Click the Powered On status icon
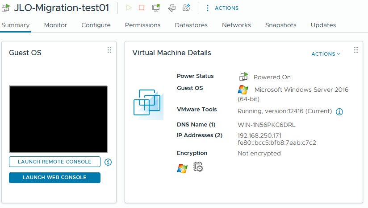 click(243, 77)
